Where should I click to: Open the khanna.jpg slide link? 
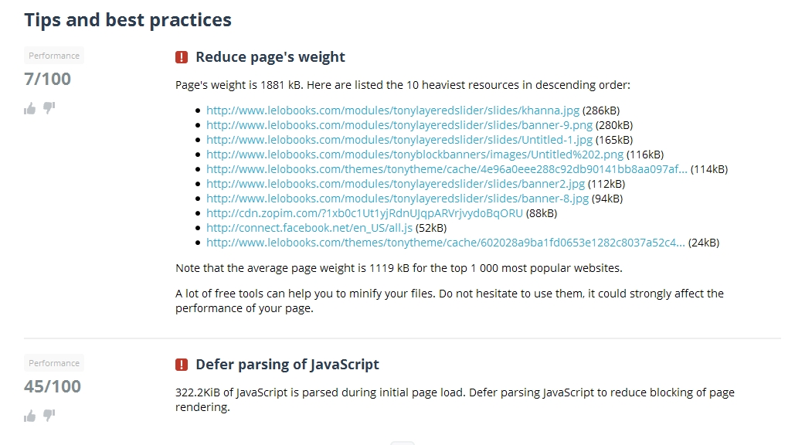393,110
